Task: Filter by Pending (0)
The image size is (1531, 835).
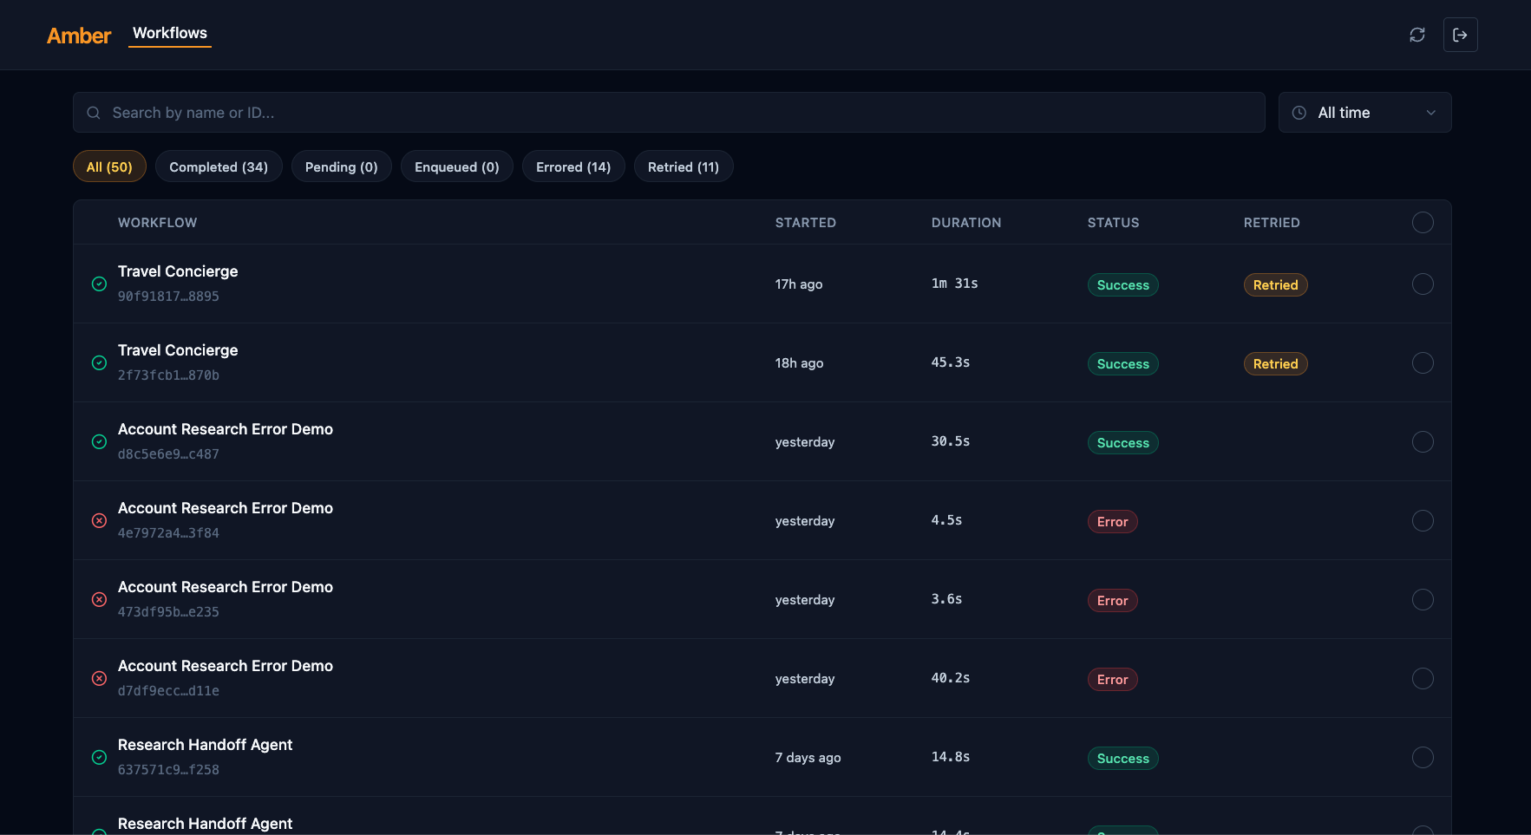Action: [x=342, y=166]
